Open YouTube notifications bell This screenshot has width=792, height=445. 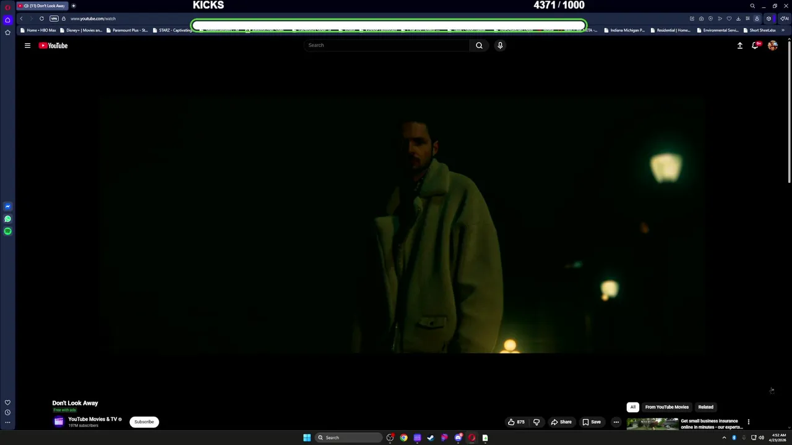click(x=755, y=45)
